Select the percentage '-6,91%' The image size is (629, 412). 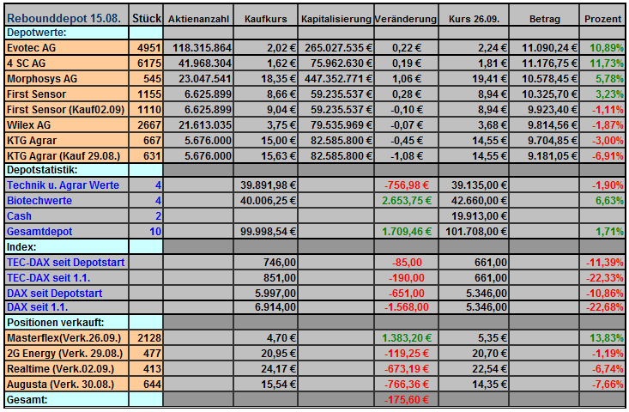(608, 155)
